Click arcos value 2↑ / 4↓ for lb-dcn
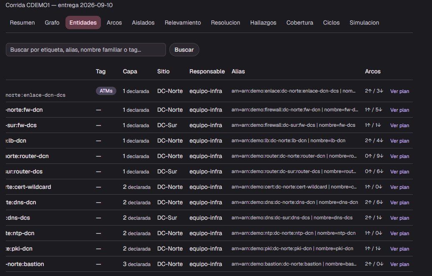Image resolution: width=432 pixels, height=276 pixels. [x=374, y=141]
